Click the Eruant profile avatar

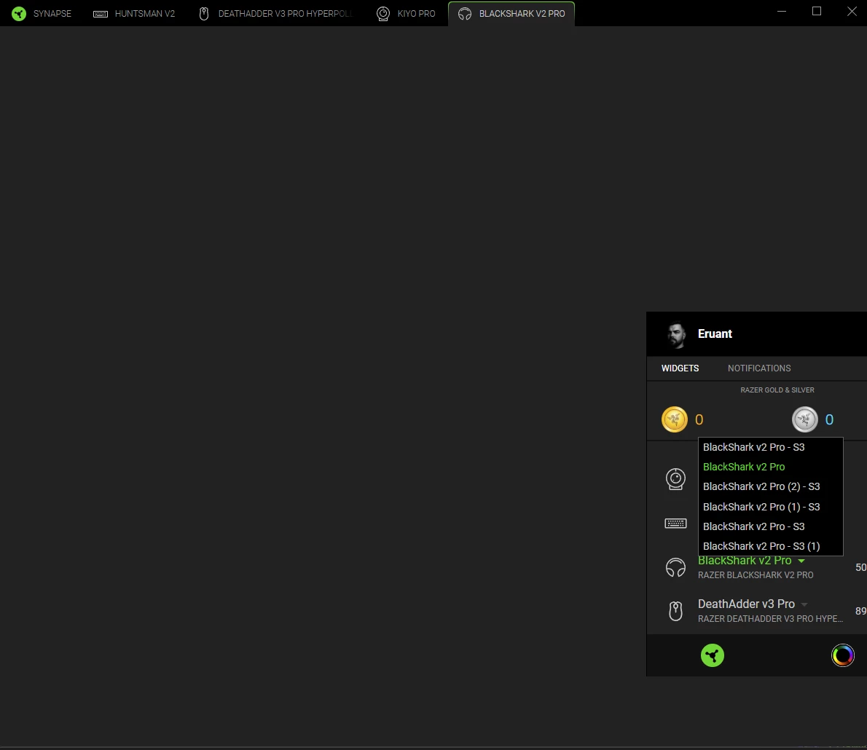pyautogui.click(x=675, y=334)
